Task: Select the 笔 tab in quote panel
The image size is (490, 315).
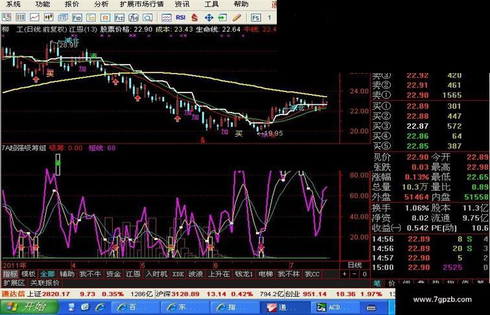Action: tap(377, 283)
